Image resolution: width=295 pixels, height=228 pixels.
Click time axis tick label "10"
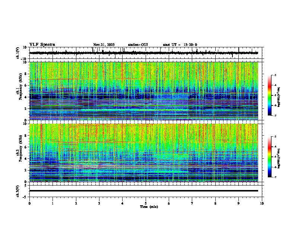262,203
